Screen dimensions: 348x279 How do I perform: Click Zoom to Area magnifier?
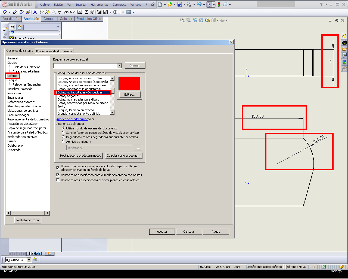tap(188, 20)
